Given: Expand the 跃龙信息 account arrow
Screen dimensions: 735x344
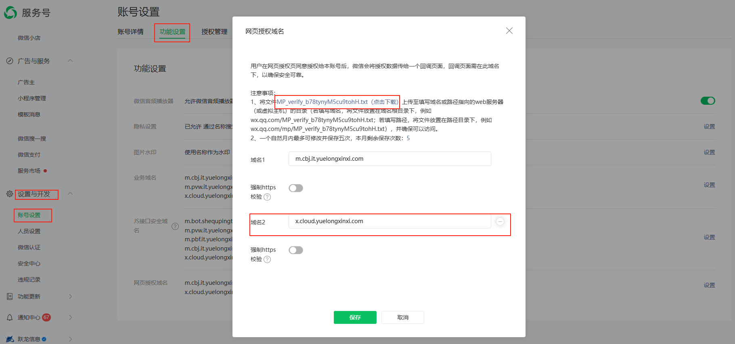Looking at the screenshot, I should click(x=70, y=339).
